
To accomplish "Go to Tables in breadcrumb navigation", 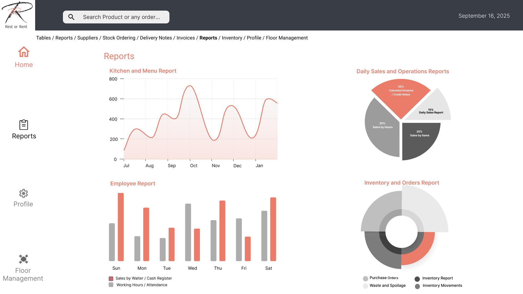I will pyautogui.click(x=43, y=38).
